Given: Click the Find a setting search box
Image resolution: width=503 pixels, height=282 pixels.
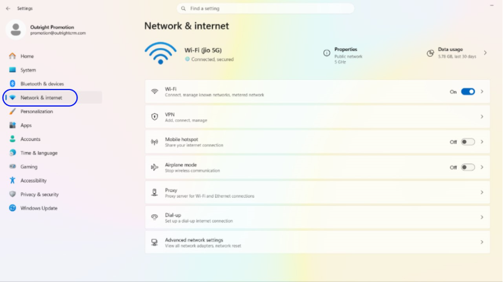Looking at the screenshot, I should click(x=265, y=9).
